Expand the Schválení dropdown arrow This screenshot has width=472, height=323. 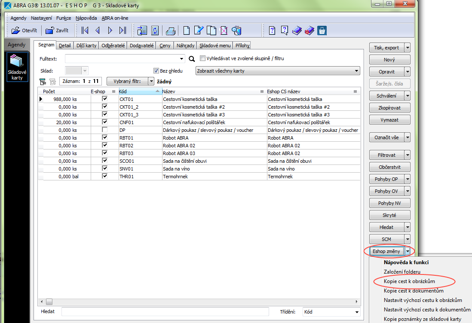point(407,96)
